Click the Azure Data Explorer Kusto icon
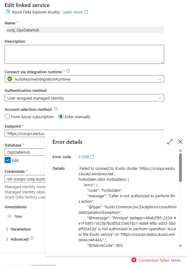The image size is (187, 266). tap(8, 12)
